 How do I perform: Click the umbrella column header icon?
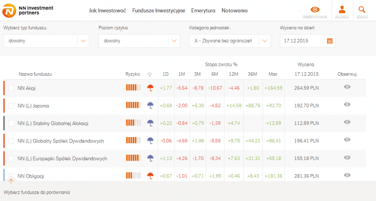pos(150,74)
